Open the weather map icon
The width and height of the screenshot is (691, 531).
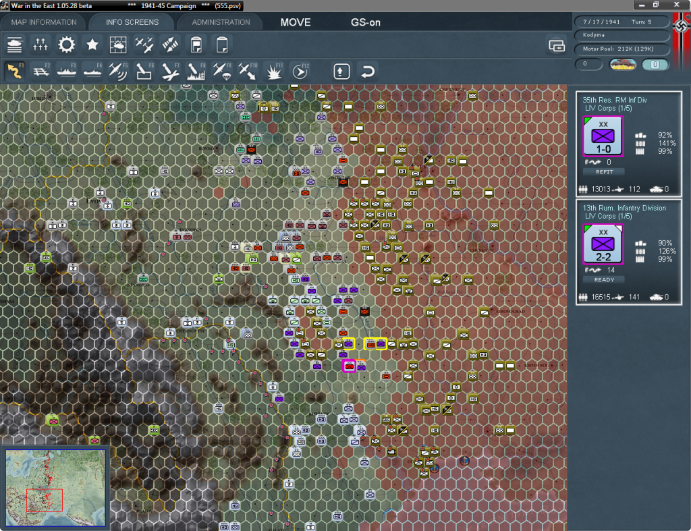click(118, 45)
